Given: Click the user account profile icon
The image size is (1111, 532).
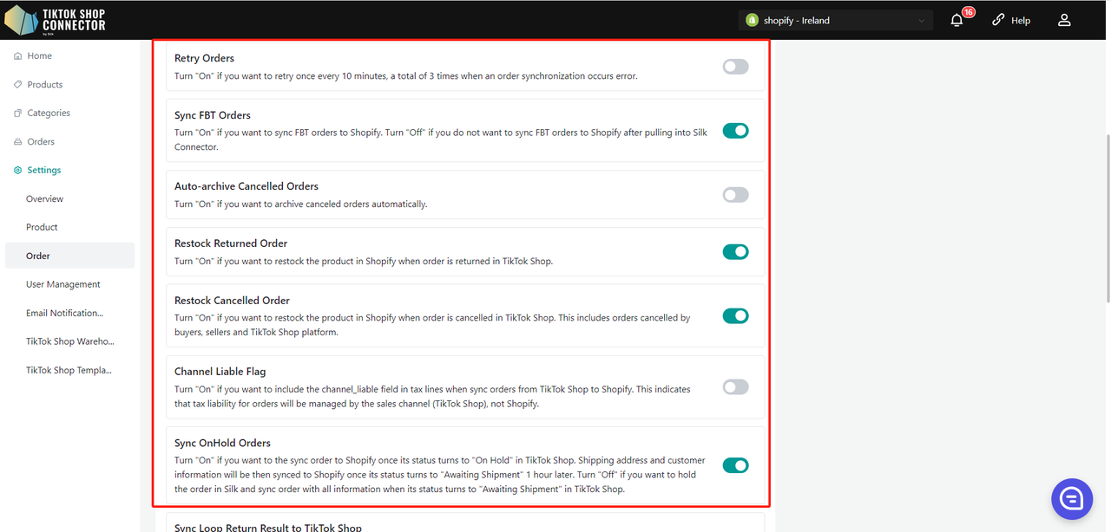Looking at the screenshot, I should tap(1064, 20).
